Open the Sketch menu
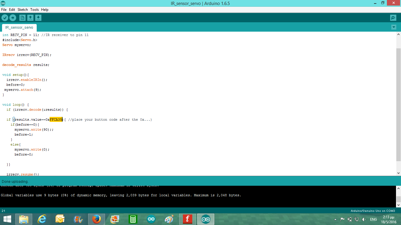This screenshot has height=225, width=401. (x=23, y=10)
